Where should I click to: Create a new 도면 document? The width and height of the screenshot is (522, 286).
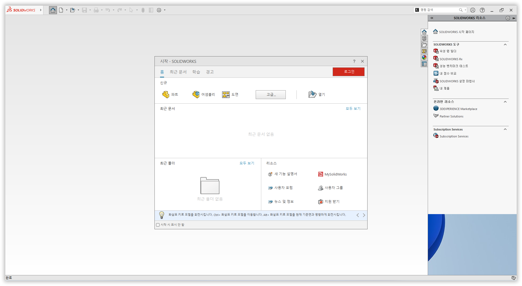click(x=230, y=95)
